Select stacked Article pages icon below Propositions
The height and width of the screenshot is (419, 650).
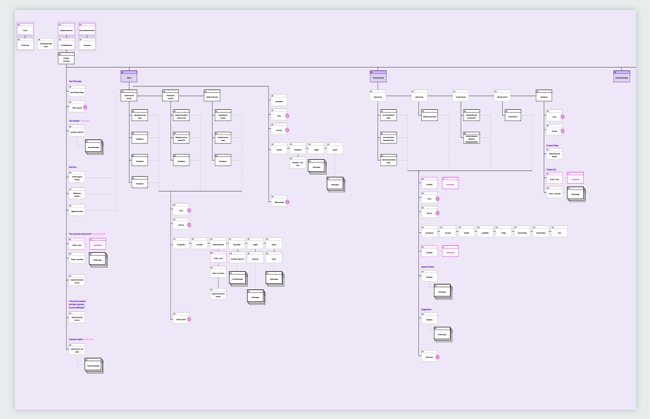[316, 166]
